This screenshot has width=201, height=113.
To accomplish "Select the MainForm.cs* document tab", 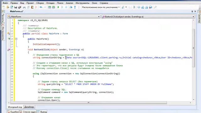I will (17, 11).
